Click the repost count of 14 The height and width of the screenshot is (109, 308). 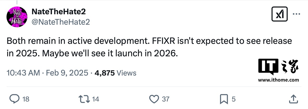[96, 99]
